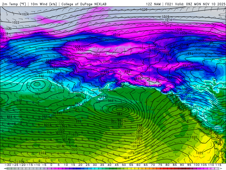Screen dimensions: 226x170
Task: Click the 50 value on the temperature scale
Action: [x=124, y=165]
